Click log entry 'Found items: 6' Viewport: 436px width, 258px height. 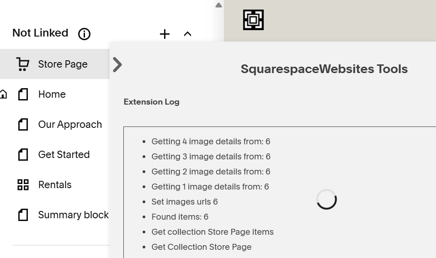tap(180, 216)
